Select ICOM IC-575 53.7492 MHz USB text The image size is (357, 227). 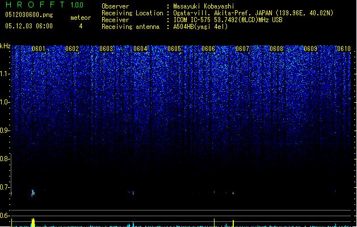[228, 20]
